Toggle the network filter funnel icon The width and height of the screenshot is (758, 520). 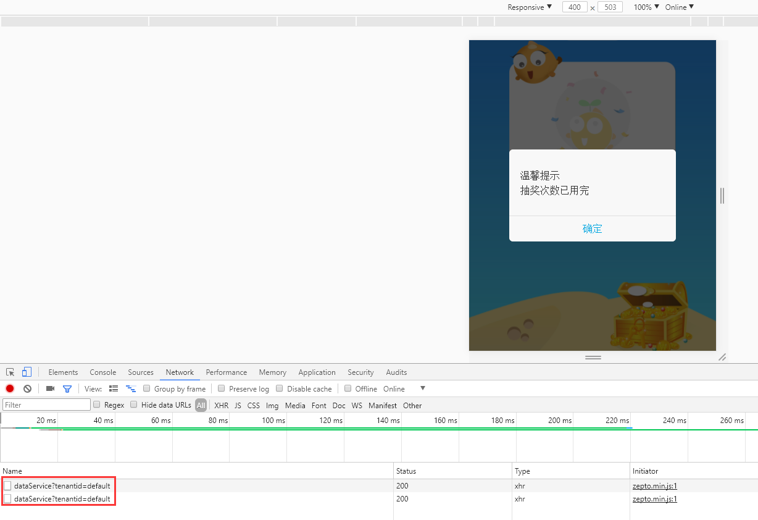(x=67, y=388)
